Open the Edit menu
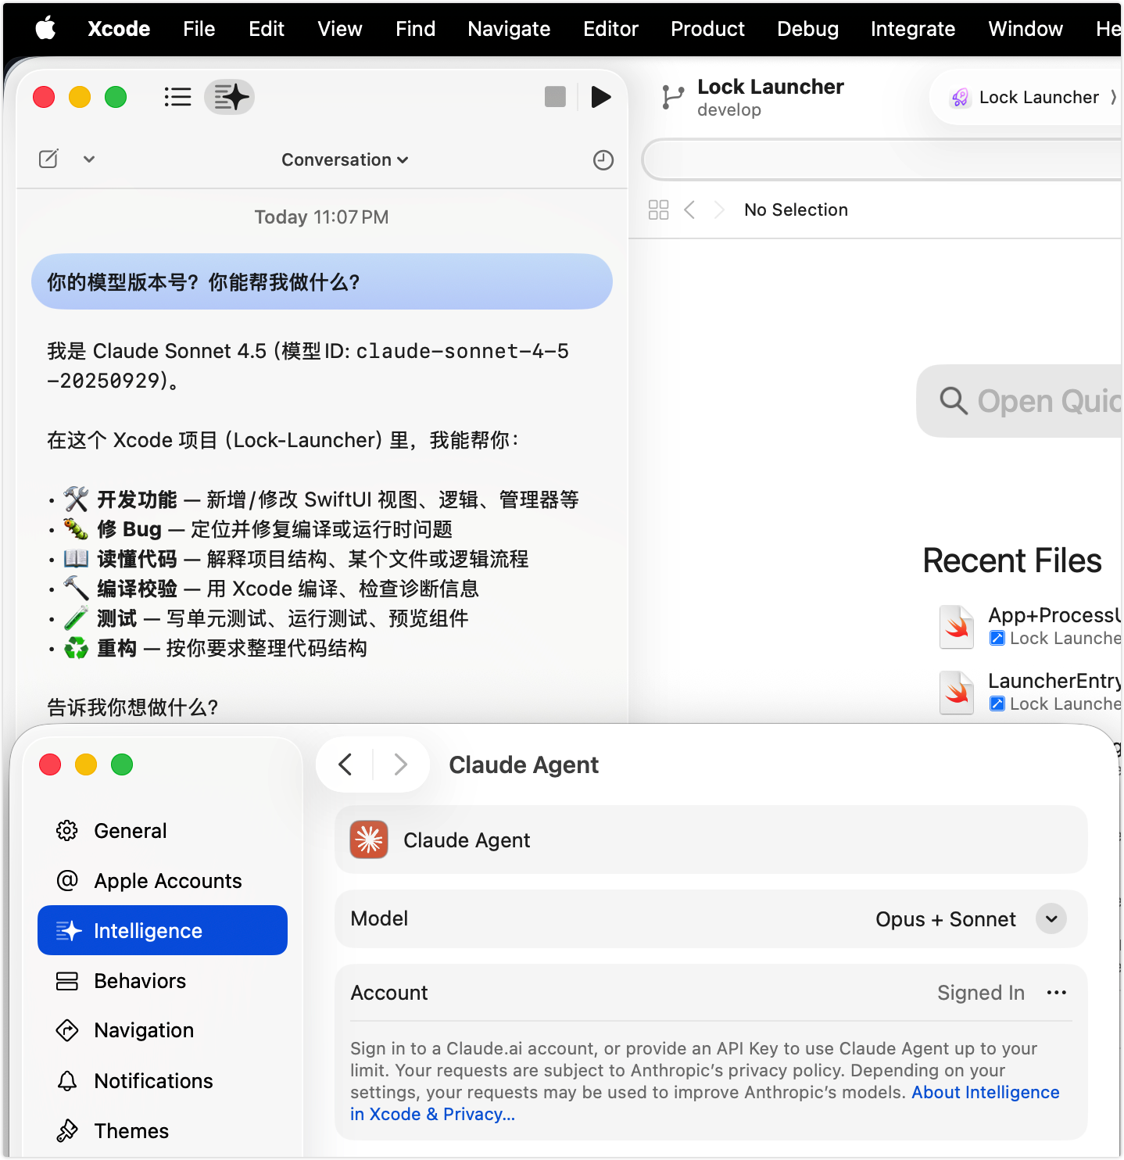The image size is (1124, 1160). (266, 29)
